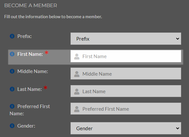Click the Gender dropdown chevron arrow
Screen dimensions: 189x137
(177, 128)
